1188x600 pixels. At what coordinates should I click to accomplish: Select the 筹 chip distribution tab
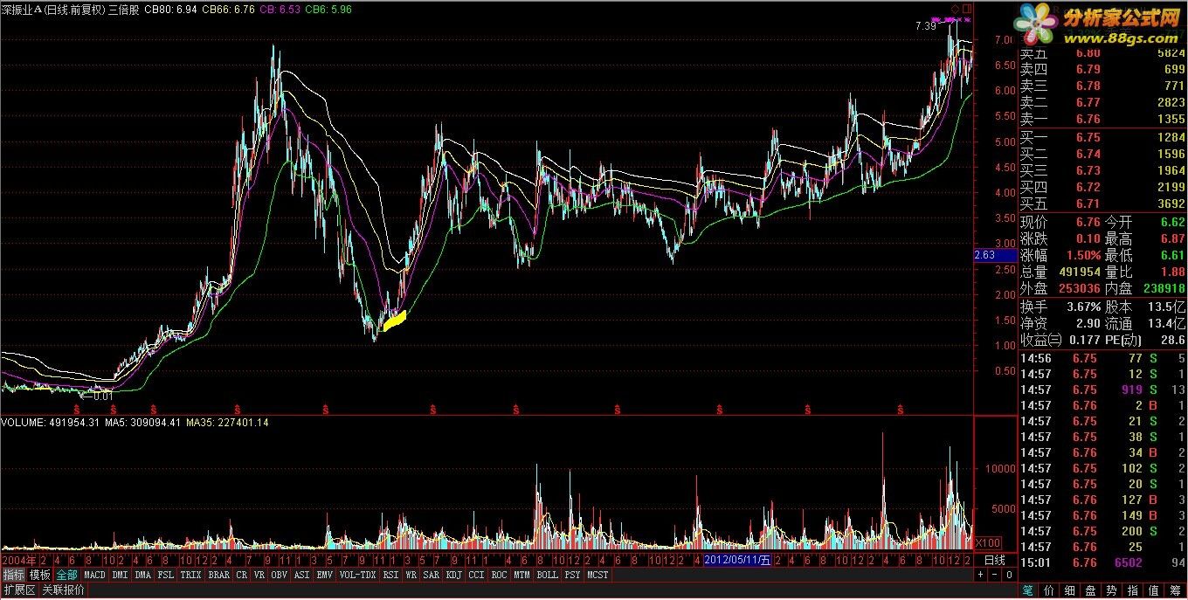click(x=1175, y=590)
